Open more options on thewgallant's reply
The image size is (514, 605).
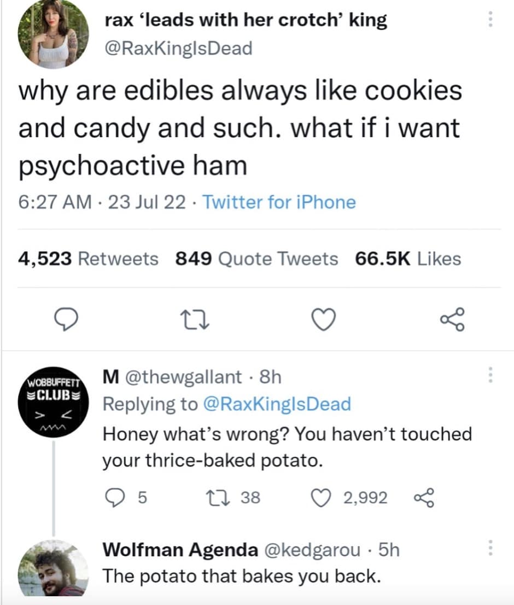coord(490,375)
